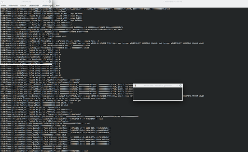Select the EtwEventSetInformation stub line
The height and width of the screenshot is (152, 248).
(44, 32)
